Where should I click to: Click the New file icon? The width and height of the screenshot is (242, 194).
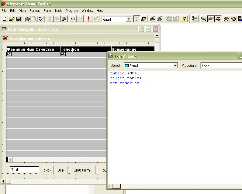(5, 19)
